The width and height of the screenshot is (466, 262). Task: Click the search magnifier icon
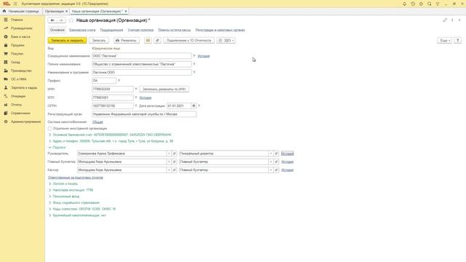[x=430, y=4]
